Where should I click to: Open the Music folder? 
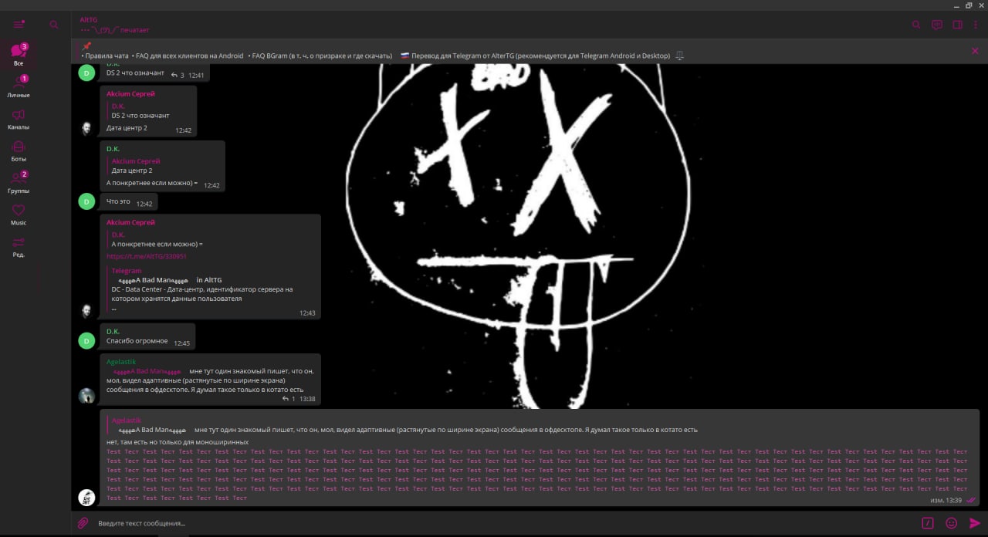click(19, 214)
